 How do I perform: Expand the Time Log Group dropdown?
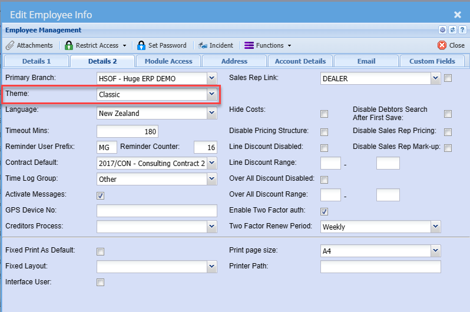click(212, 179)
